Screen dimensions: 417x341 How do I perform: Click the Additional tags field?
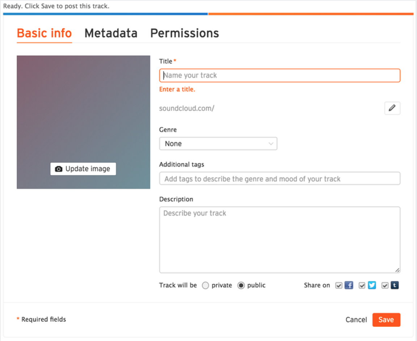pyautogui.click(x=279, y=179)
